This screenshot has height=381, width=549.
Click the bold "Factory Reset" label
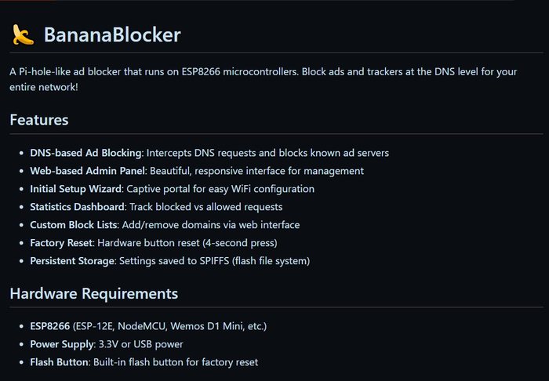point(61,243)
